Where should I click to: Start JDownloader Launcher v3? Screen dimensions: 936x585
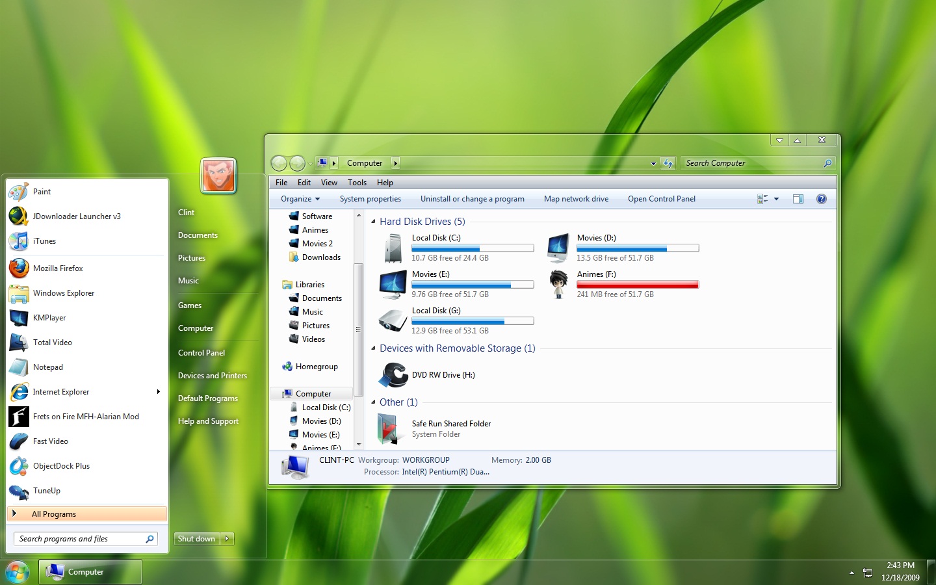[x=76, y=216]
